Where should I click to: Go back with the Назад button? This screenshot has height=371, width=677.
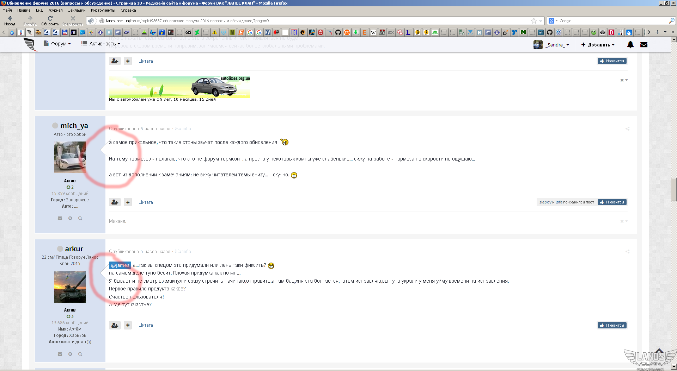[x=10, y=20]
